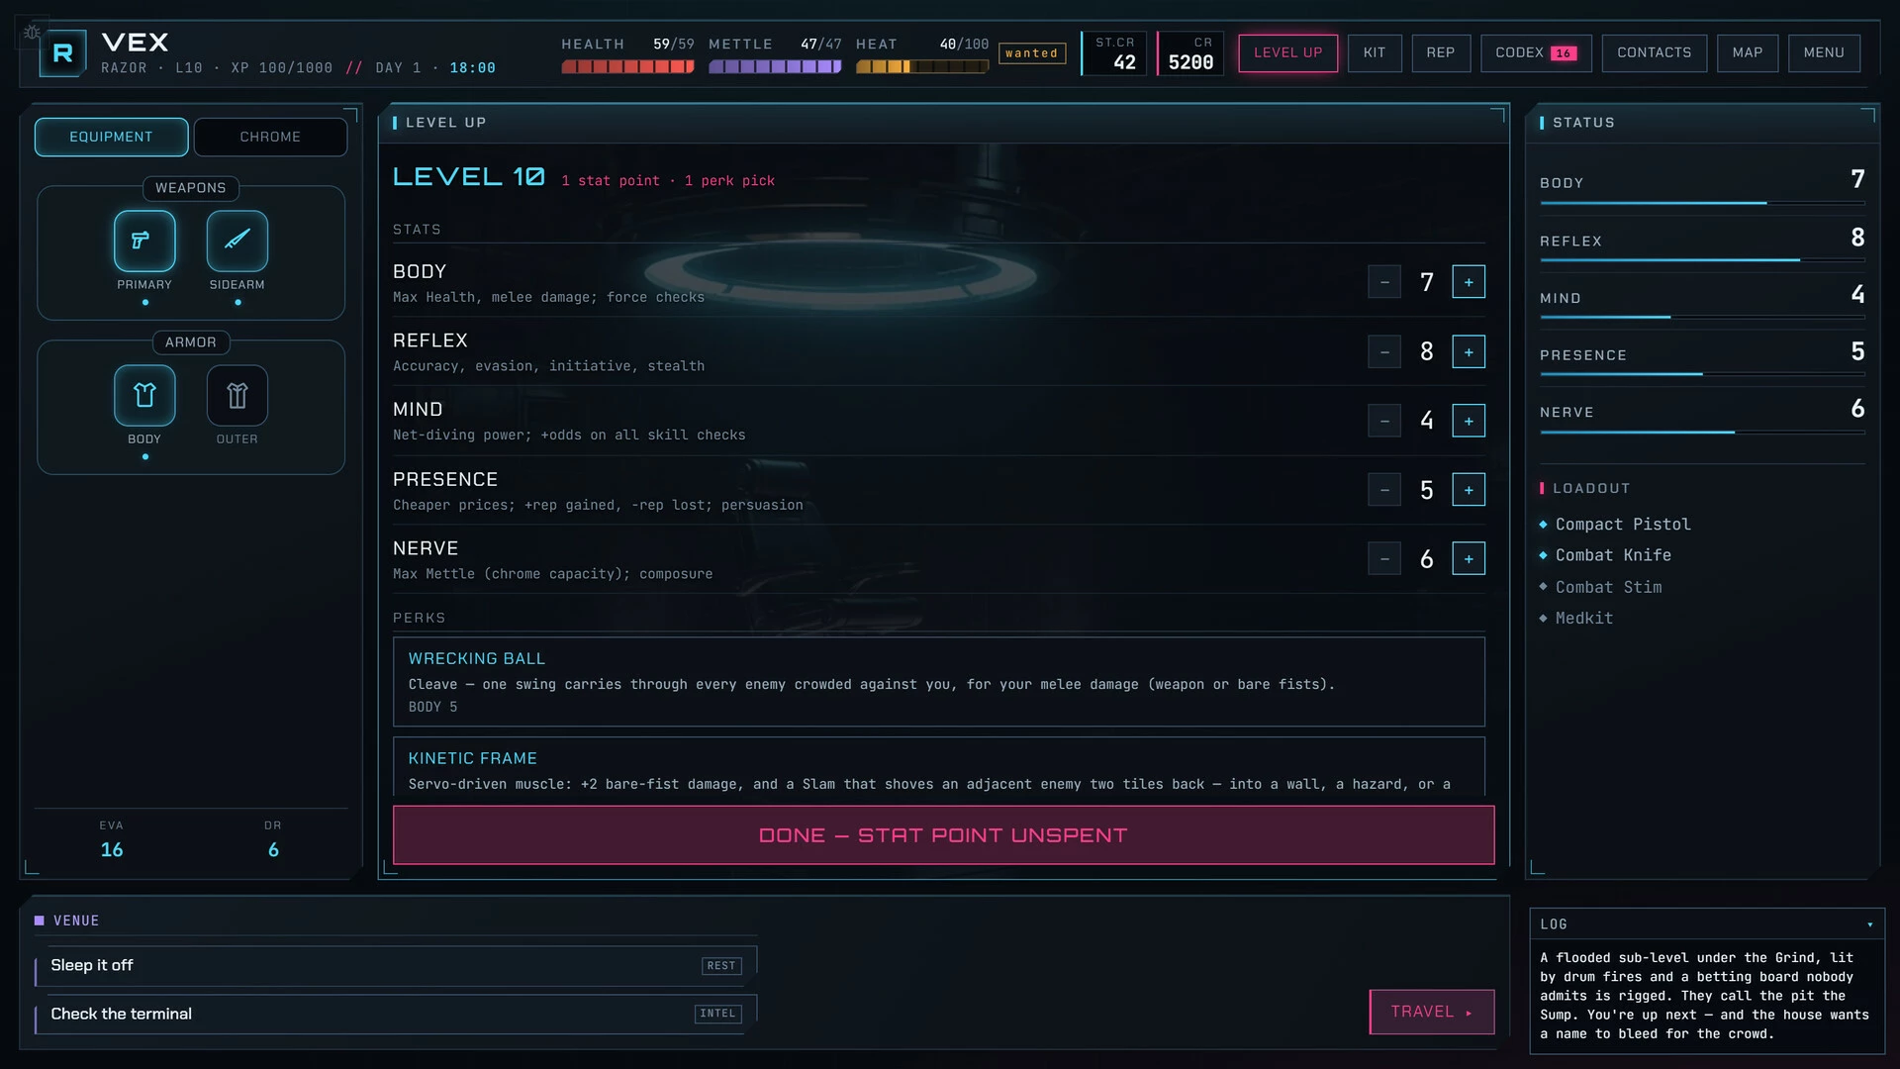The image size is (1900, 1069).
Task: Increase the BODY stat with plus
Action: [x=1469, y=282]
